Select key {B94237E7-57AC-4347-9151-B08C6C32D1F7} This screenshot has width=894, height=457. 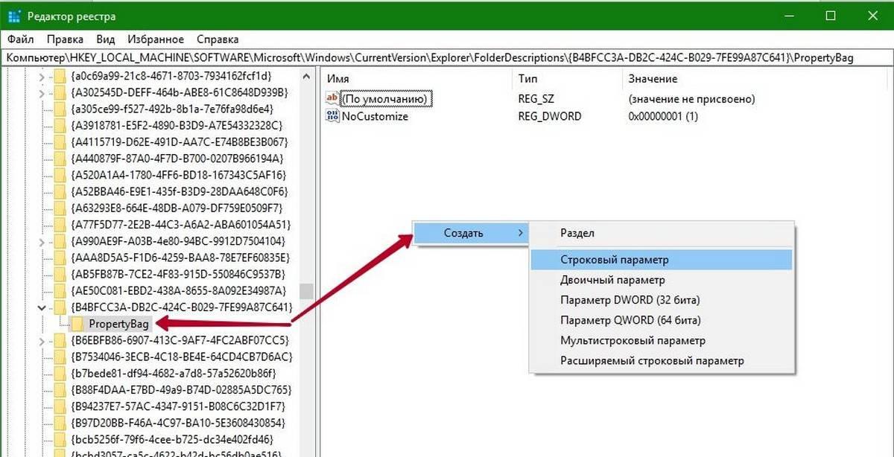coord(178,406)
